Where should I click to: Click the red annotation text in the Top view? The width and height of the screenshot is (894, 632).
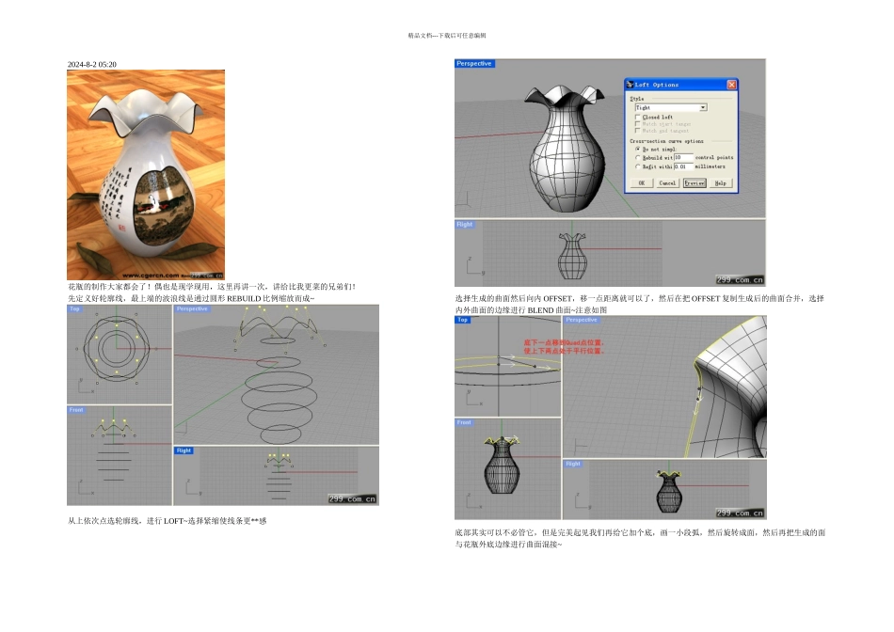(564, 346)
